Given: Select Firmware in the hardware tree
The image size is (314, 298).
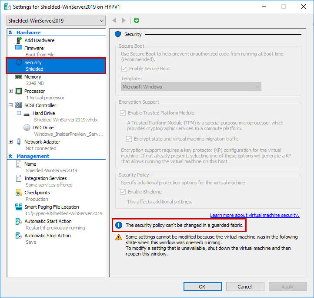Looking at the screenshot, I should click(x=34, y=48).
